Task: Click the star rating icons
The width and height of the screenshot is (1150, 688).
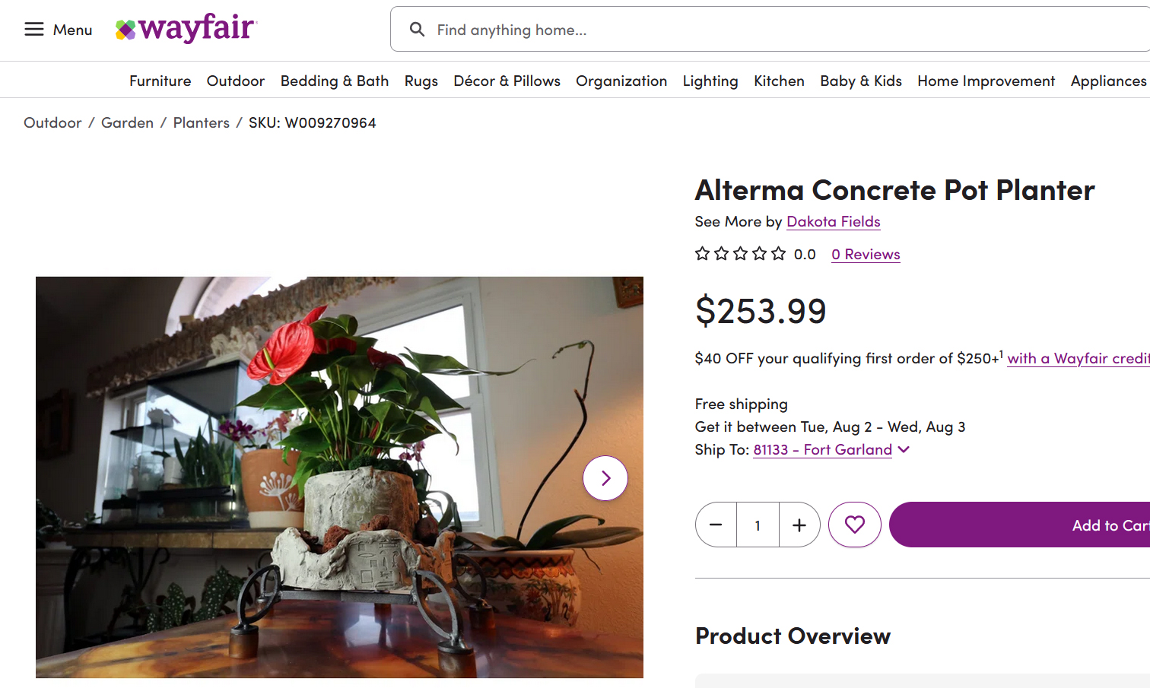Action: coord(740,254)
